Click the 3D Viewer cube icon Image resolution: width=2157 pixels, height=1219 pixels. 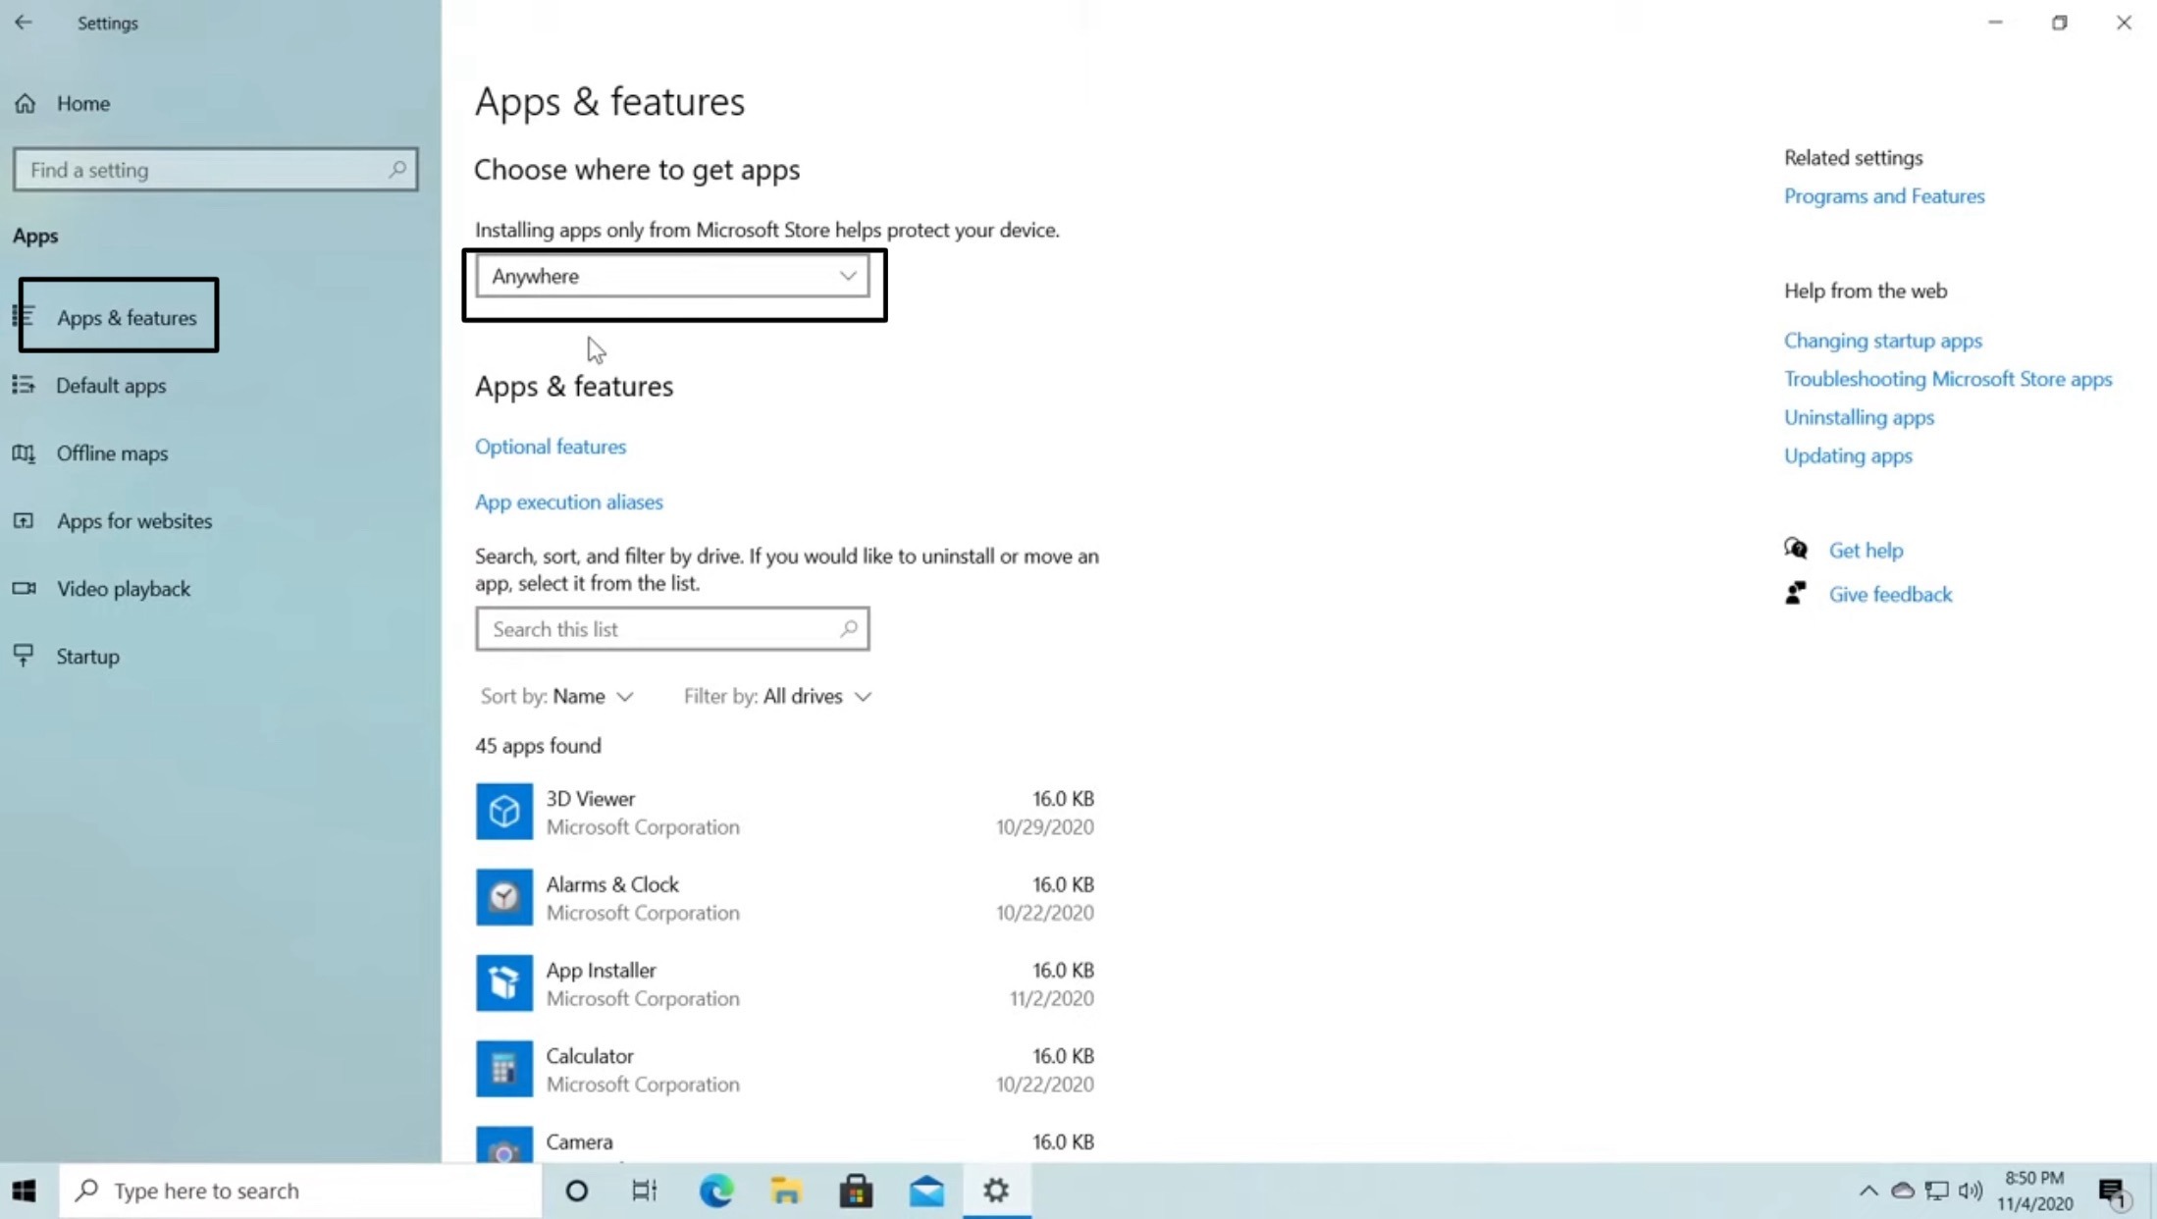point(504,811)
